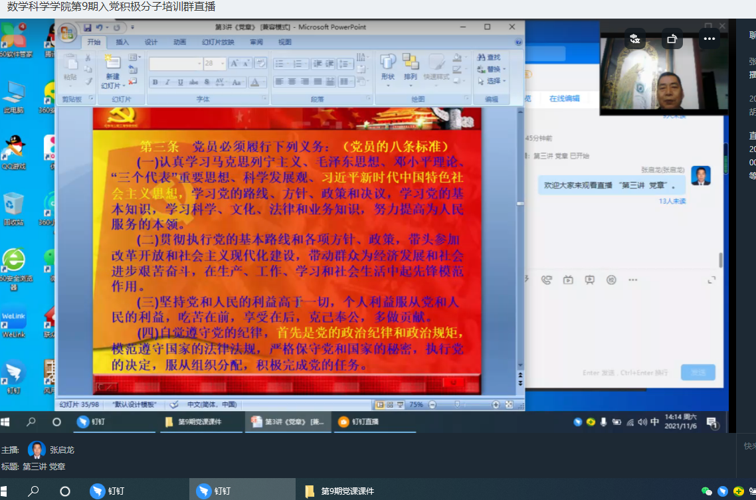Apply bullet list formatting
756x500 pixels.
tap(280, 64)
